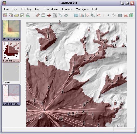Click the histogram bar chart icon
137x134 pixels.
click(81, 15)
